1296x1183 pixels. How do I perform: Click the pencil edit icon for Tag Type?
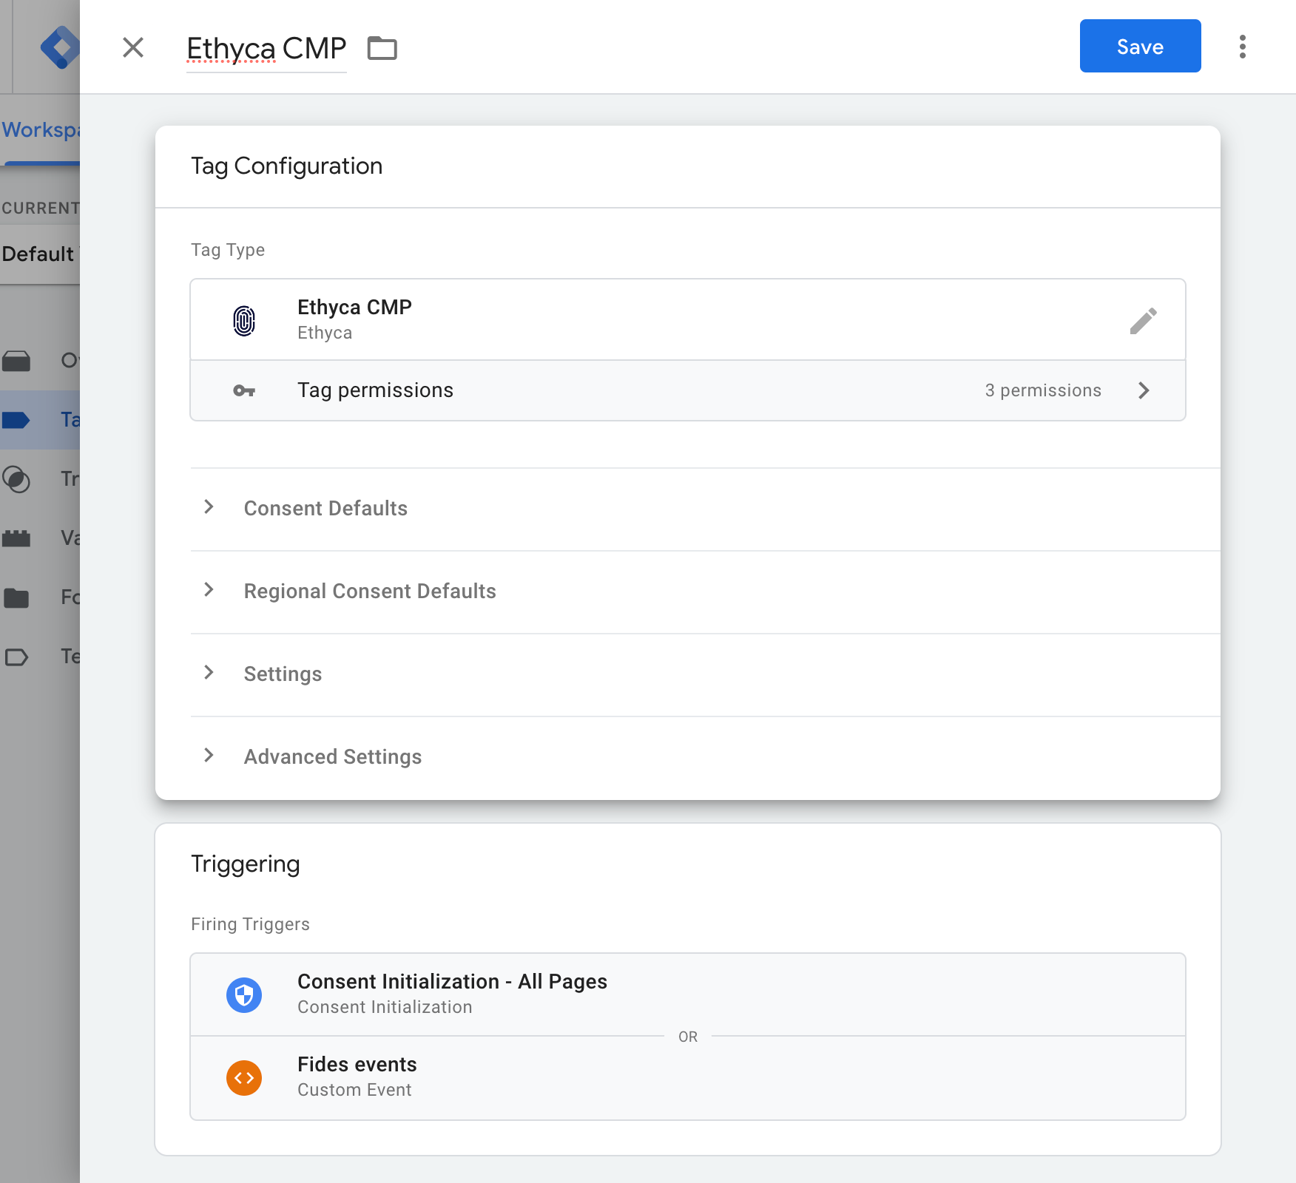[1144, 321]
